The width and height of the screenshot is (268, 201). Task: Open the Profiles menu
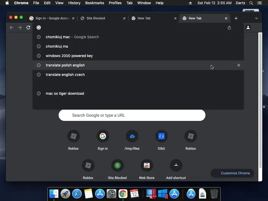[115, 3]
